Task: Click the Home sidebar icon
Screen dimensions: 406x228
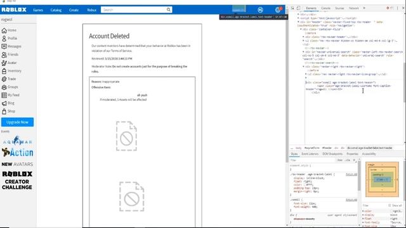Action: (4, 30)
